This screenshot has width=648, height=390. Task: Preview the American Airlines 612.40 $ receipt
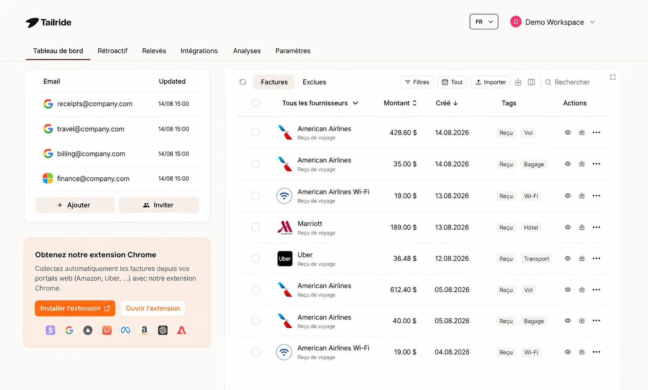click(568, 290)
